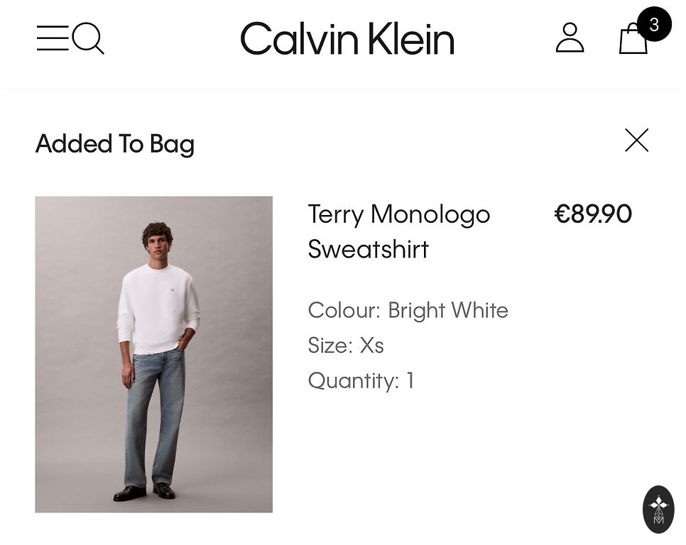Click the search magnifier icon
This screenshot has width=686, height=545.
[89, 38]
